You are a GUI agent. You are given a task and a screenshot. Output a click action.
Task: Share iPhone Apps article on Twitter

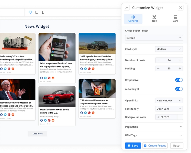pos(85,113)
